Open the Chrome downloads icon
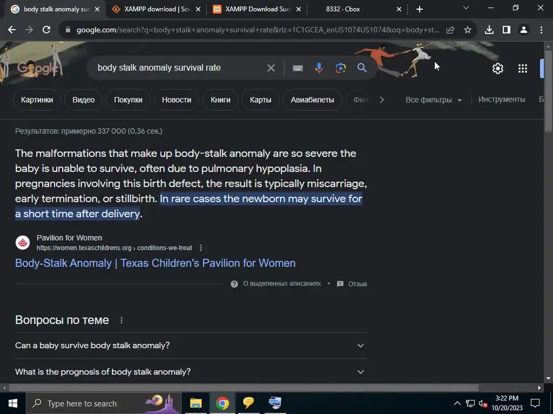 (x=489, y=30)
